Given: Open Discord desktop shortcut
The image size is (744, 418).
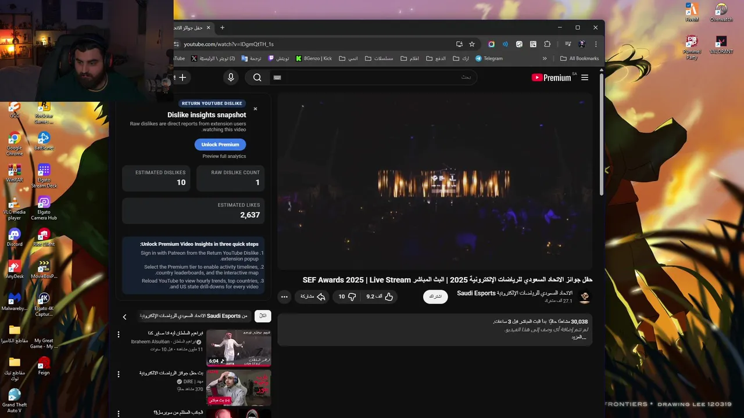Looking at the screenshot, I should 15,237.
